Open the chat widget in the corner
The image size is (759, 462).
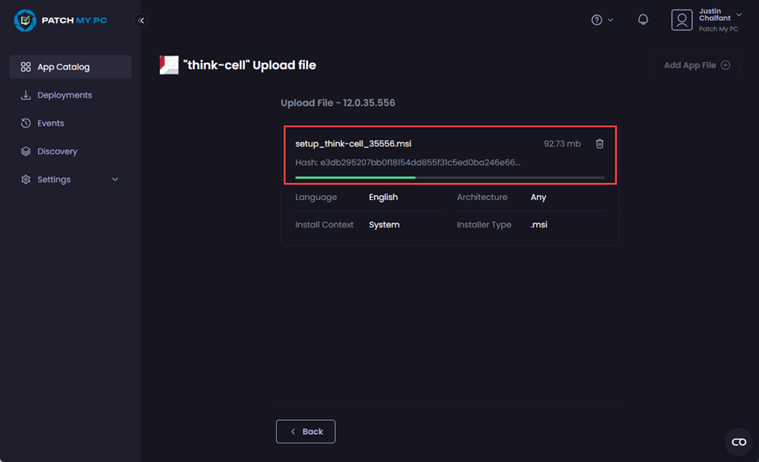738,442
